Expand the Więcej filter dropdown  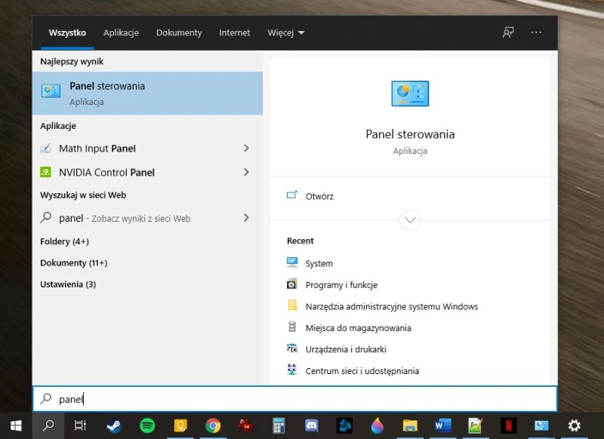285,33
